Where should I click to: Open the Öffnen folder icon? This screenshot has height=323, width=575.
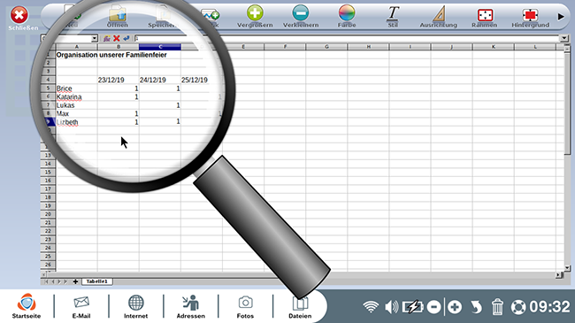click(118, 13)
